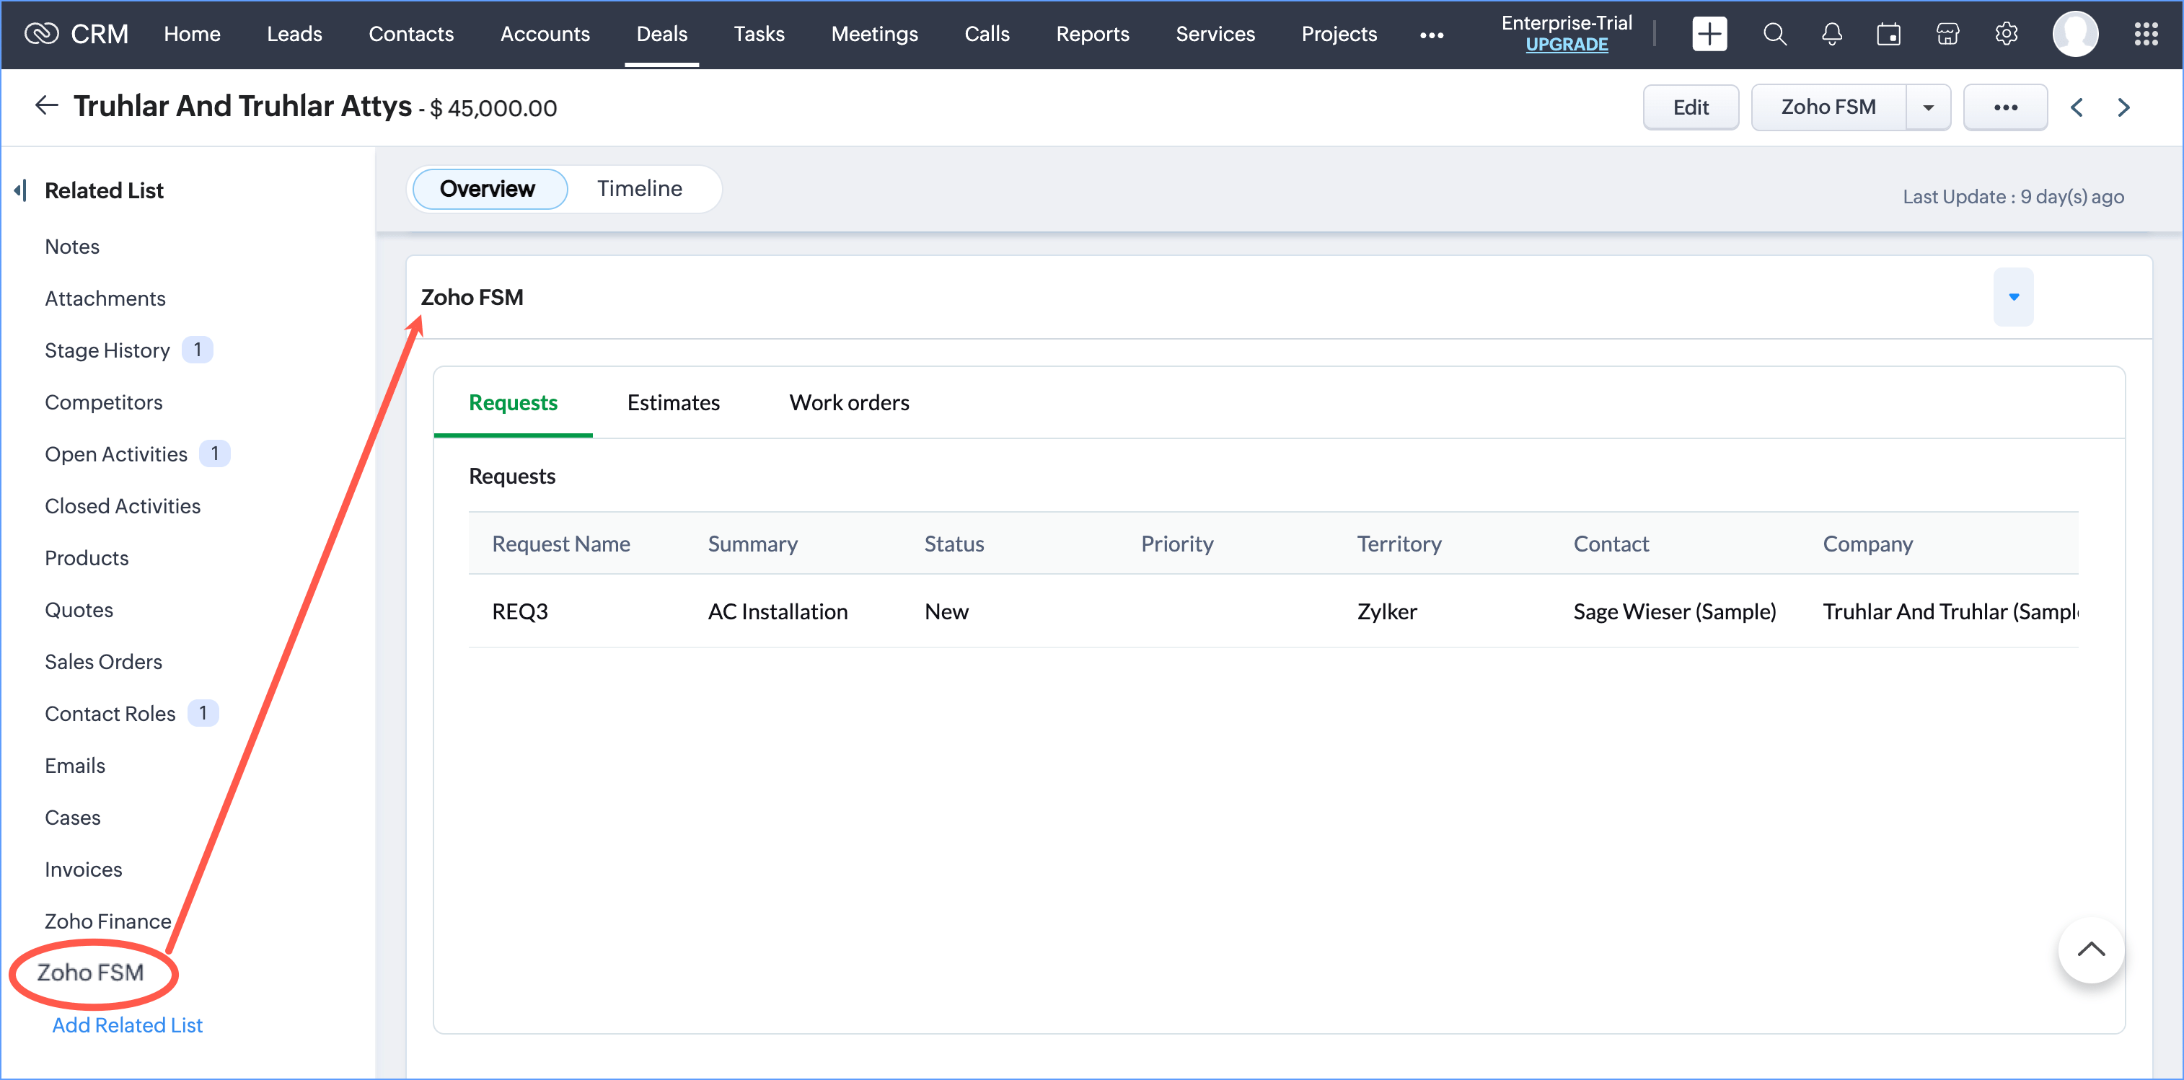Image resolution: width=2184 pixels, height=1080 pixels.
Task: Open the notifications bell icon
Action: (x=1831, y=34)
